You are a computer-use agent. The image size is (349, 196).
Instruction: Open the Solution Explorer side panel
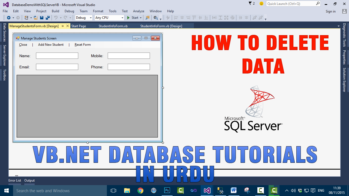[344, 80]
